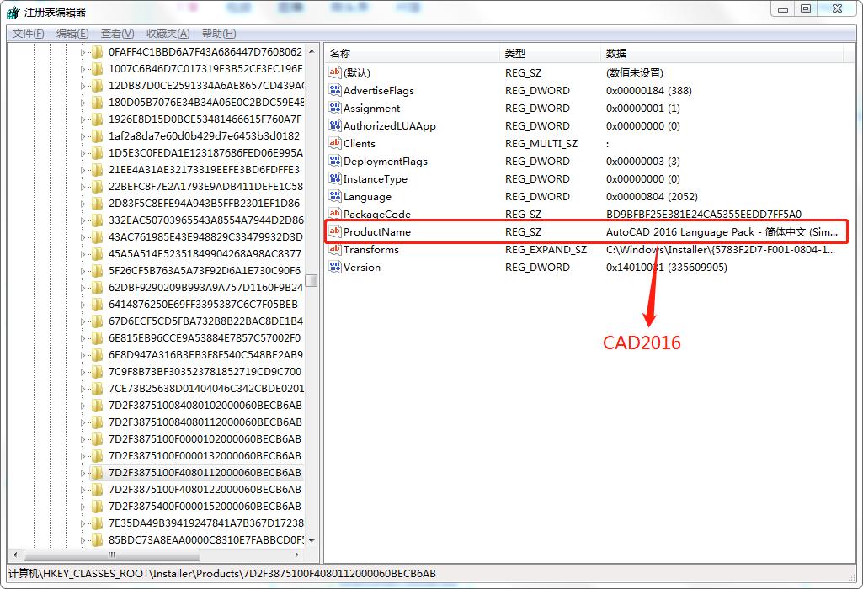Click the PackageCode string value icon
The image size is (863, 589).
pyautogui.click(x=335, y=214)
